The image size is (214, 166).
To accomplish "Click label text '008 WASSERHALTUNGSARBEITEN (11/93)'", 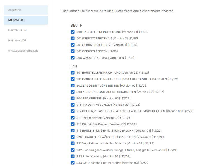I will (x=105, y=58).
